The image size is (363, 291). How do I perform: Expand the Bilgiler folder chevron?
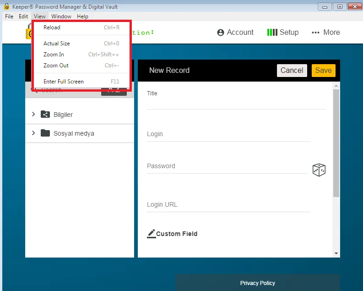click(x=33, y=114)
